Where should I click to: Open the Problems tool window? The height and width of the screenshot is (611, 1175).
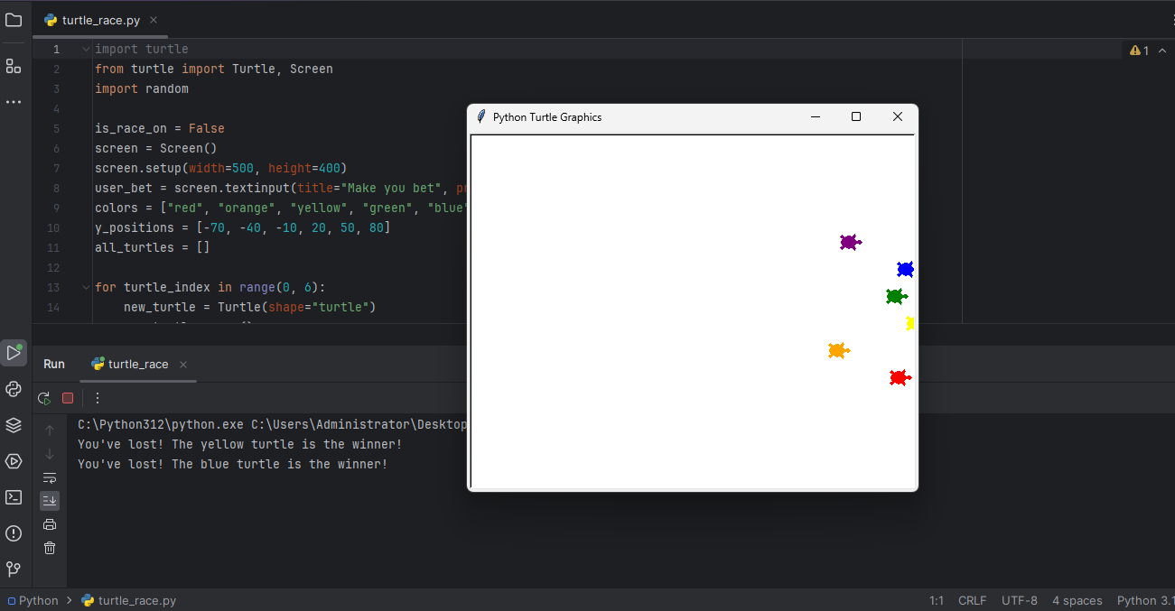click(14, 533)
